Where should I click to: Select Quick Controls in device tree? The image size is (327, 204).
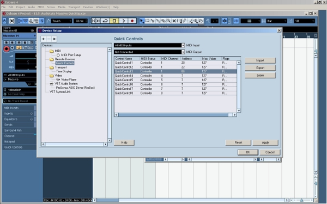tap(65, 63)
